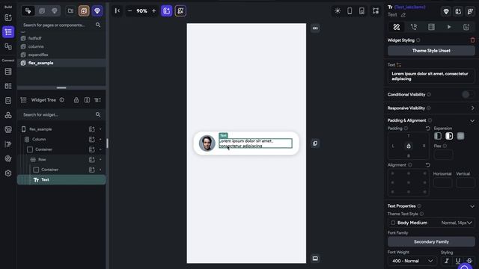Image resolution: width=479 pixels, height=269 pixels.
Task: Open the Theme Settings rail icon
Action: 8,158
